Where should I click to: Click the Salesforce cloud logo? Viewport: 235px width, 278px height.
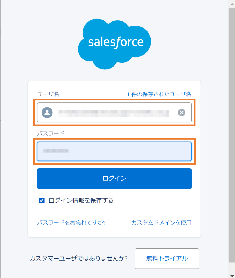114,44
